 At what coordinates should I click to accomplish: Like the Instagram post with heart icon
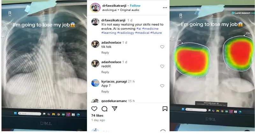pyautogui.click(x=94, y=108)
